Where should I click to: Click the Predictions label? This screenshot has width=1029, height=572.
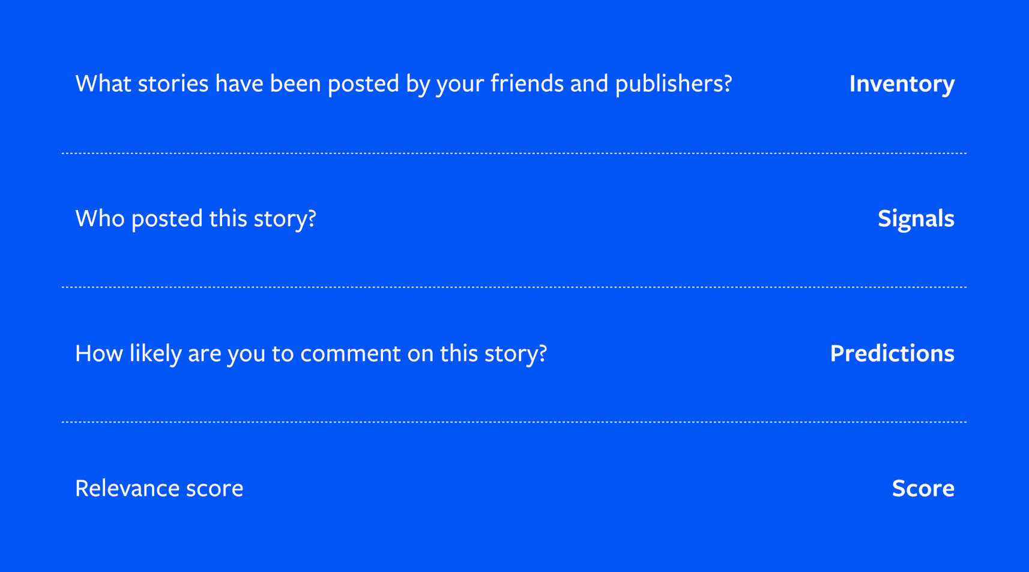click(x=892, y=354)
